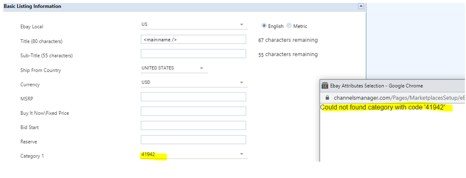Click the Bid Start label
Screen dimensions: 466x178
(x=29, y=127)
